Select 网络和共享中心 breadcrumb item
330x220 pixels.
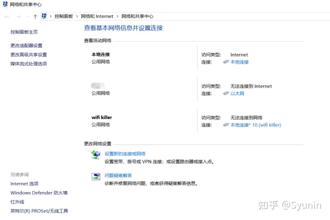(137, 16)
